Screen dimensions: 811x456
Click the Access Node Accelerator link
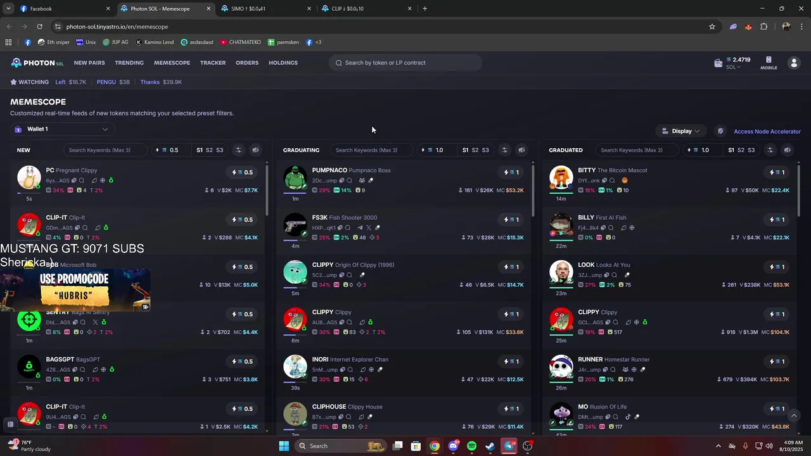point(767,132)
